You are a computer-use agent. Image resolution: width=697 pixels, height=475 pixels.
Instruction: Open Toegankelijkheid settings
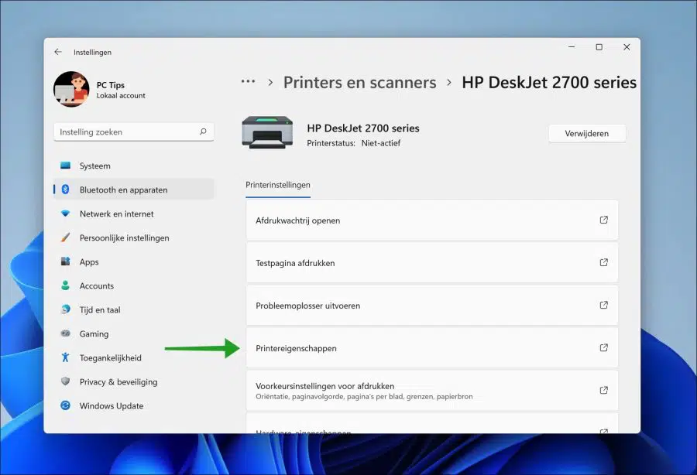point(133,357)
